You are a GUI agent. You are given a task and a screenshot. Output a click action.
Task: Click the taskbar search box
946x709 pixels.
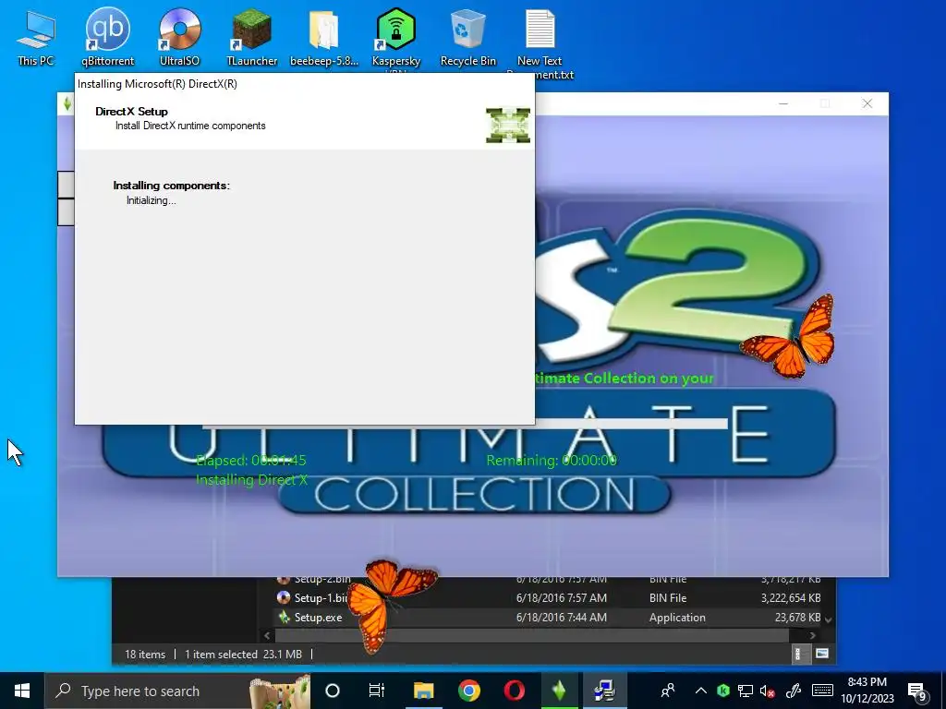(177, 691)
